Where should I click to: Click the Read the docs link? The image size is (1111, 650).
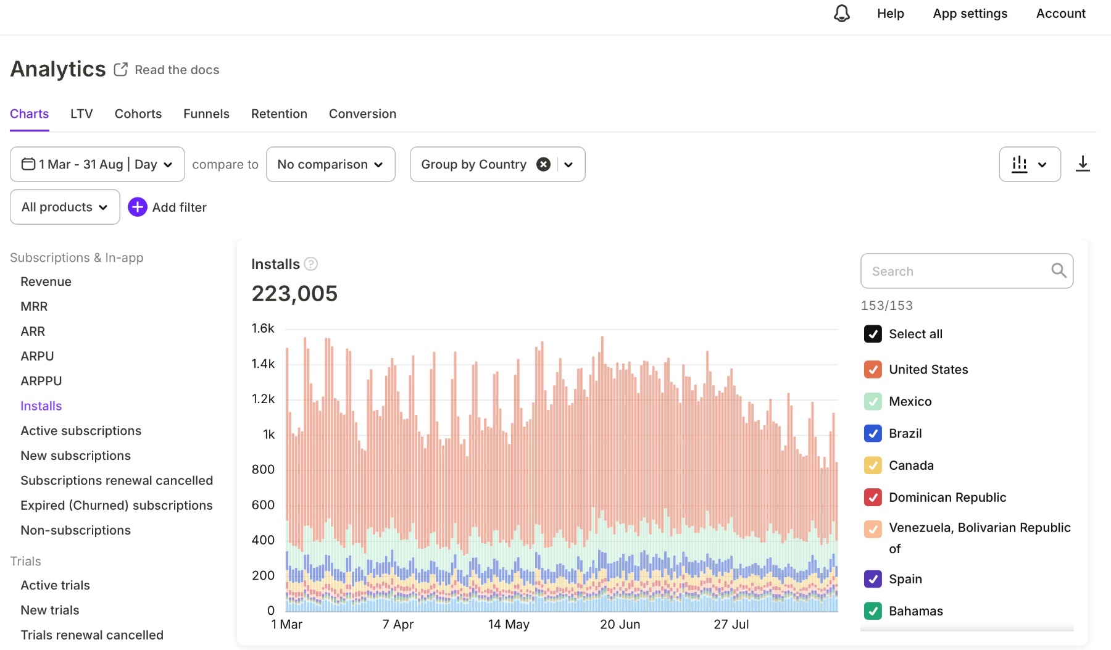point(177,70)
